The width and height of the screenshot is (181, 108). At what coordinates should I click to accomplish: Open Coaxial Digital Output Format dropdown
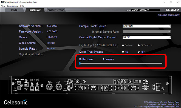coord(147,37)
